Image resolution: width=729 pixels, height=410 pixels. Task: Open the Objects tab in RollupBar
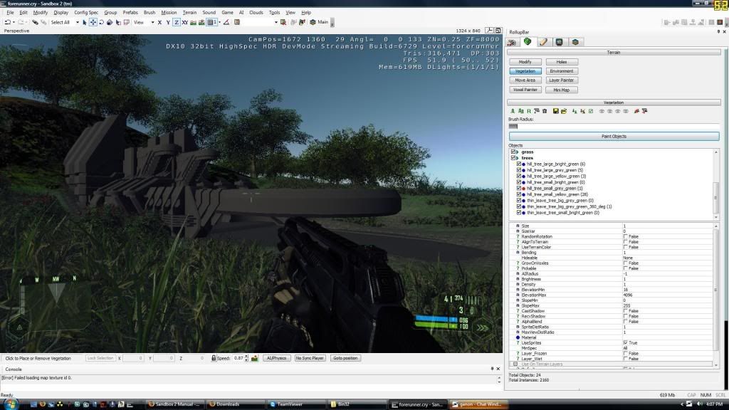click(x=512, y=42)
